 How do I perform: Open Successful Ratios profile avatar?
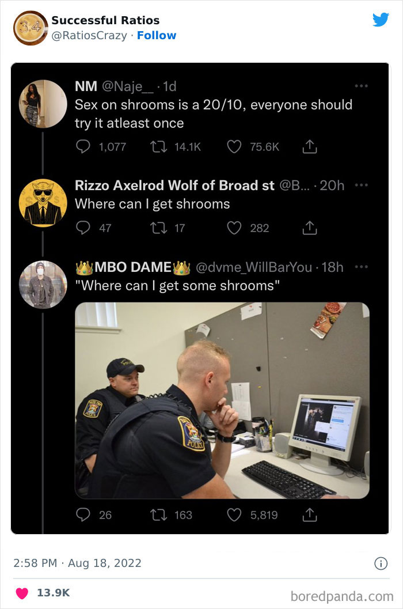[31, 28]
